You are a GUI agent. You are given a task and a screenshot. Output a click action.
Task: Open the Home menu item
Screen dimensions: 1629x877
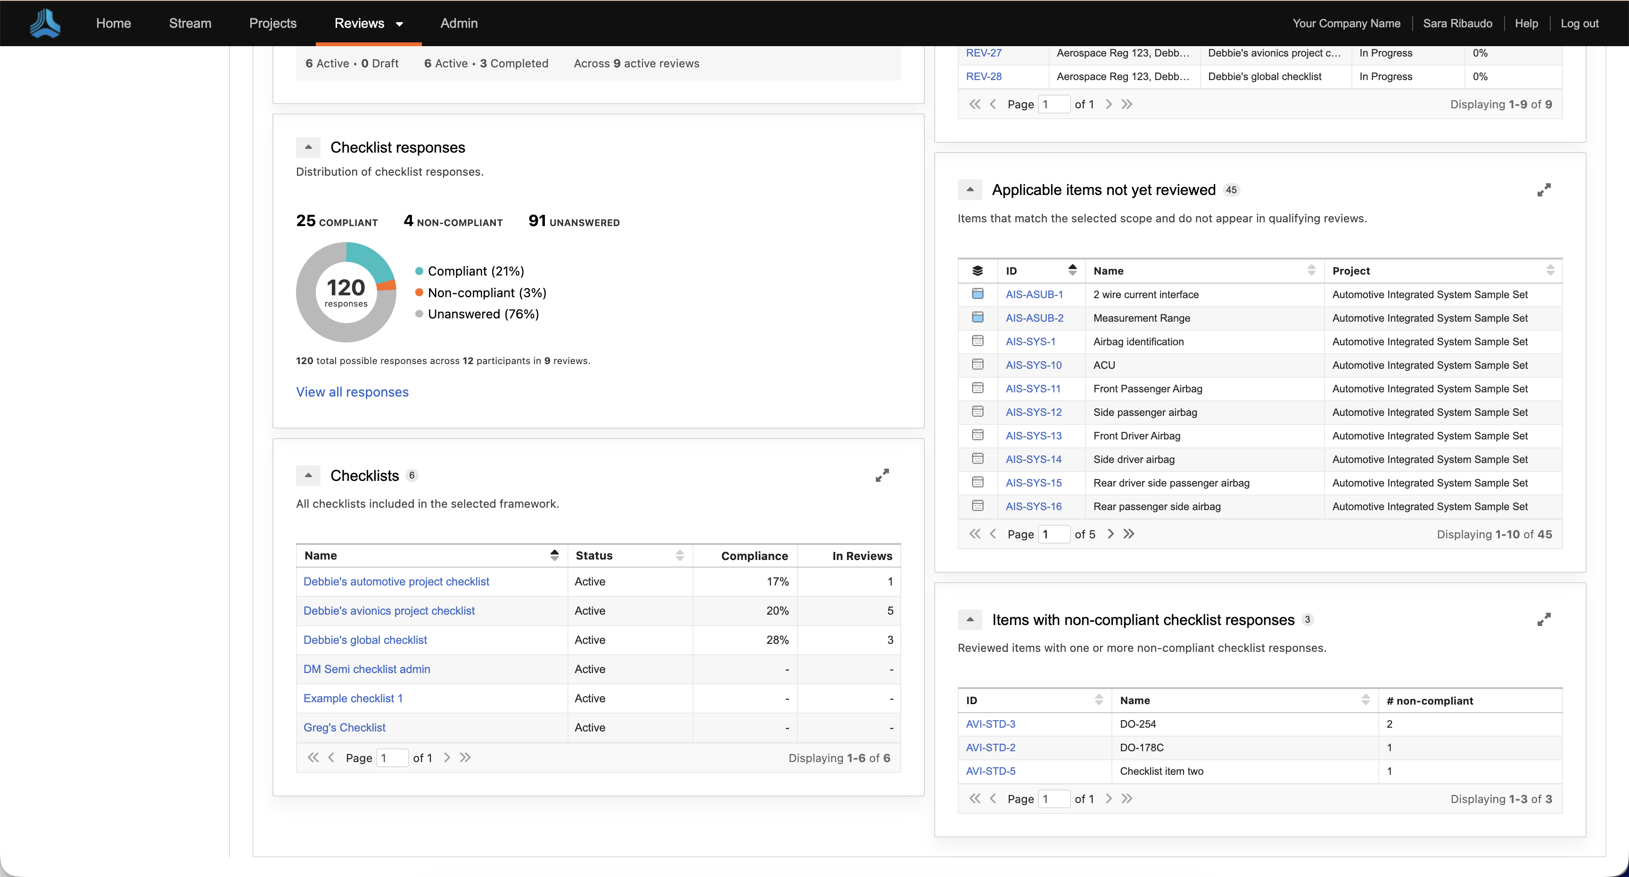pos(113,24)
